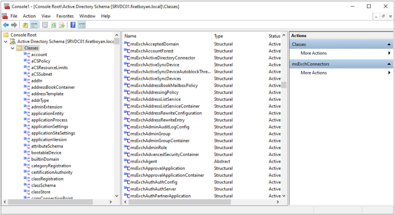Click the icon beside addIn in tree
Screen dimensions: 395x215
[27, 81]
